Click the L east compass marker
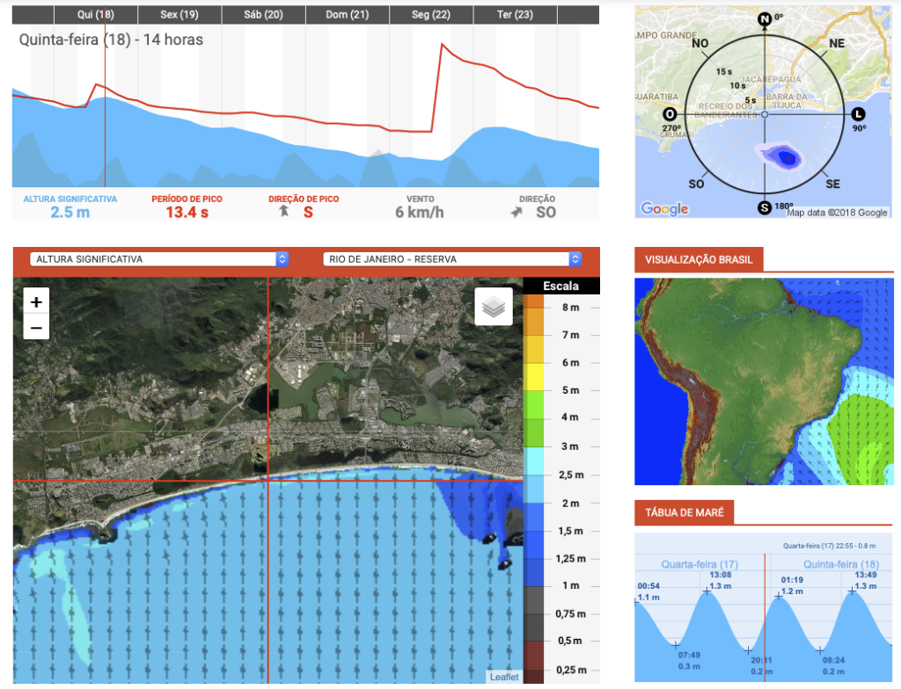 (858, 114)
